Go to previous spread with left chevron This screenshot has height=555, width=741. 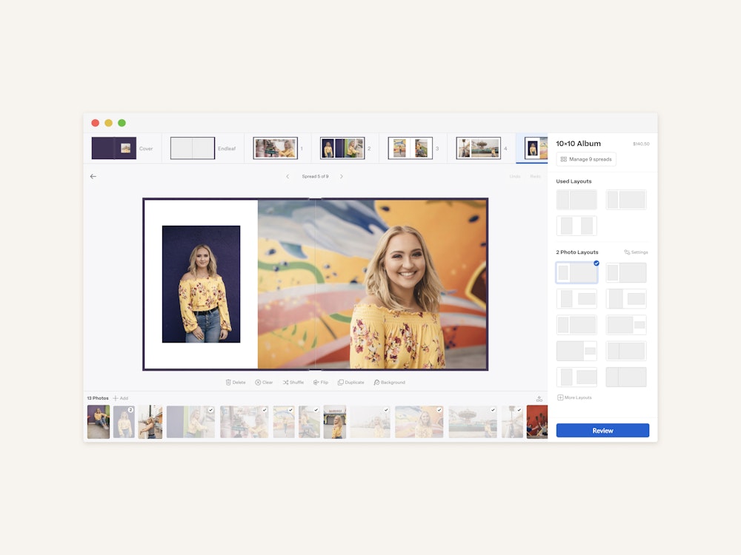click(x=288, y=177)
